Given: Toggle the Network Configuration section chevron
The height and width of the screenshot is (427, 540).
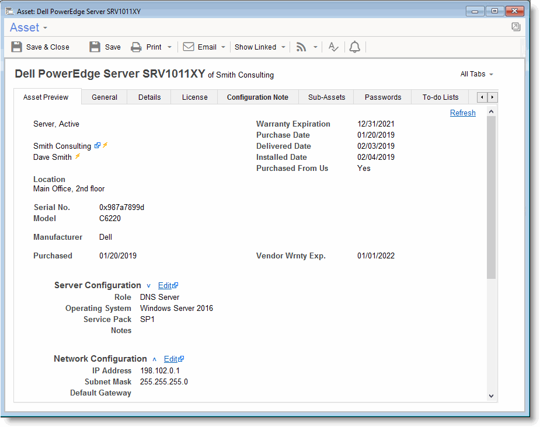Looking at the screenshot, I should (154, 359).
